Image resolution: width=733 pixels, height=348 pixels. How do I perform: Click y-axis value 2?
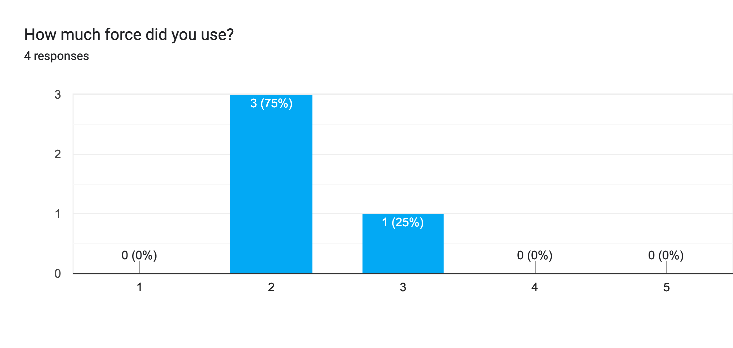pos(58,154)
